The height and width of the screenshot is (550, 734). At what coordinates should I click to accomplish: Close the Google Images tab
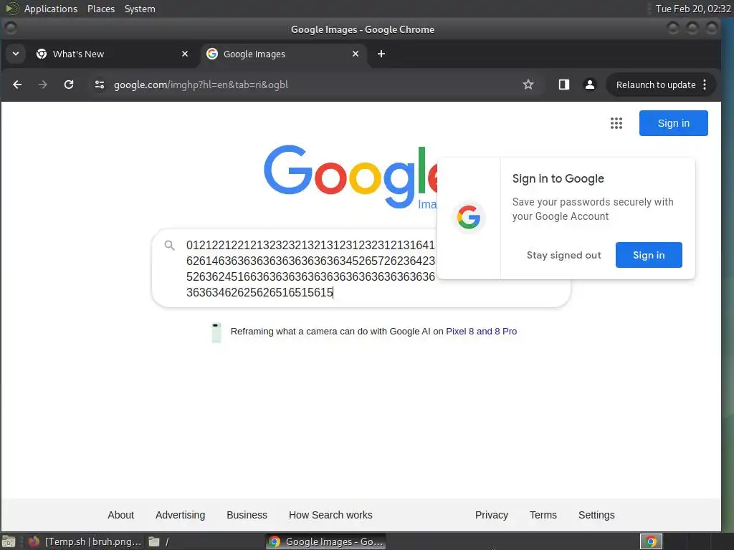click(x=356, y=54)
